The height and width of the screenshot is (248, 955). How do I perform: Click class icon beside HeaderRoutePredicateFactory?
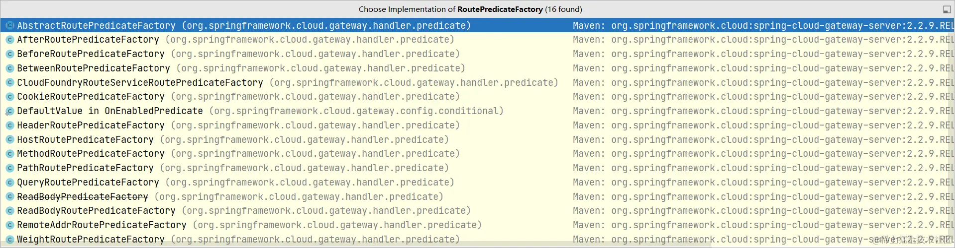9,125
